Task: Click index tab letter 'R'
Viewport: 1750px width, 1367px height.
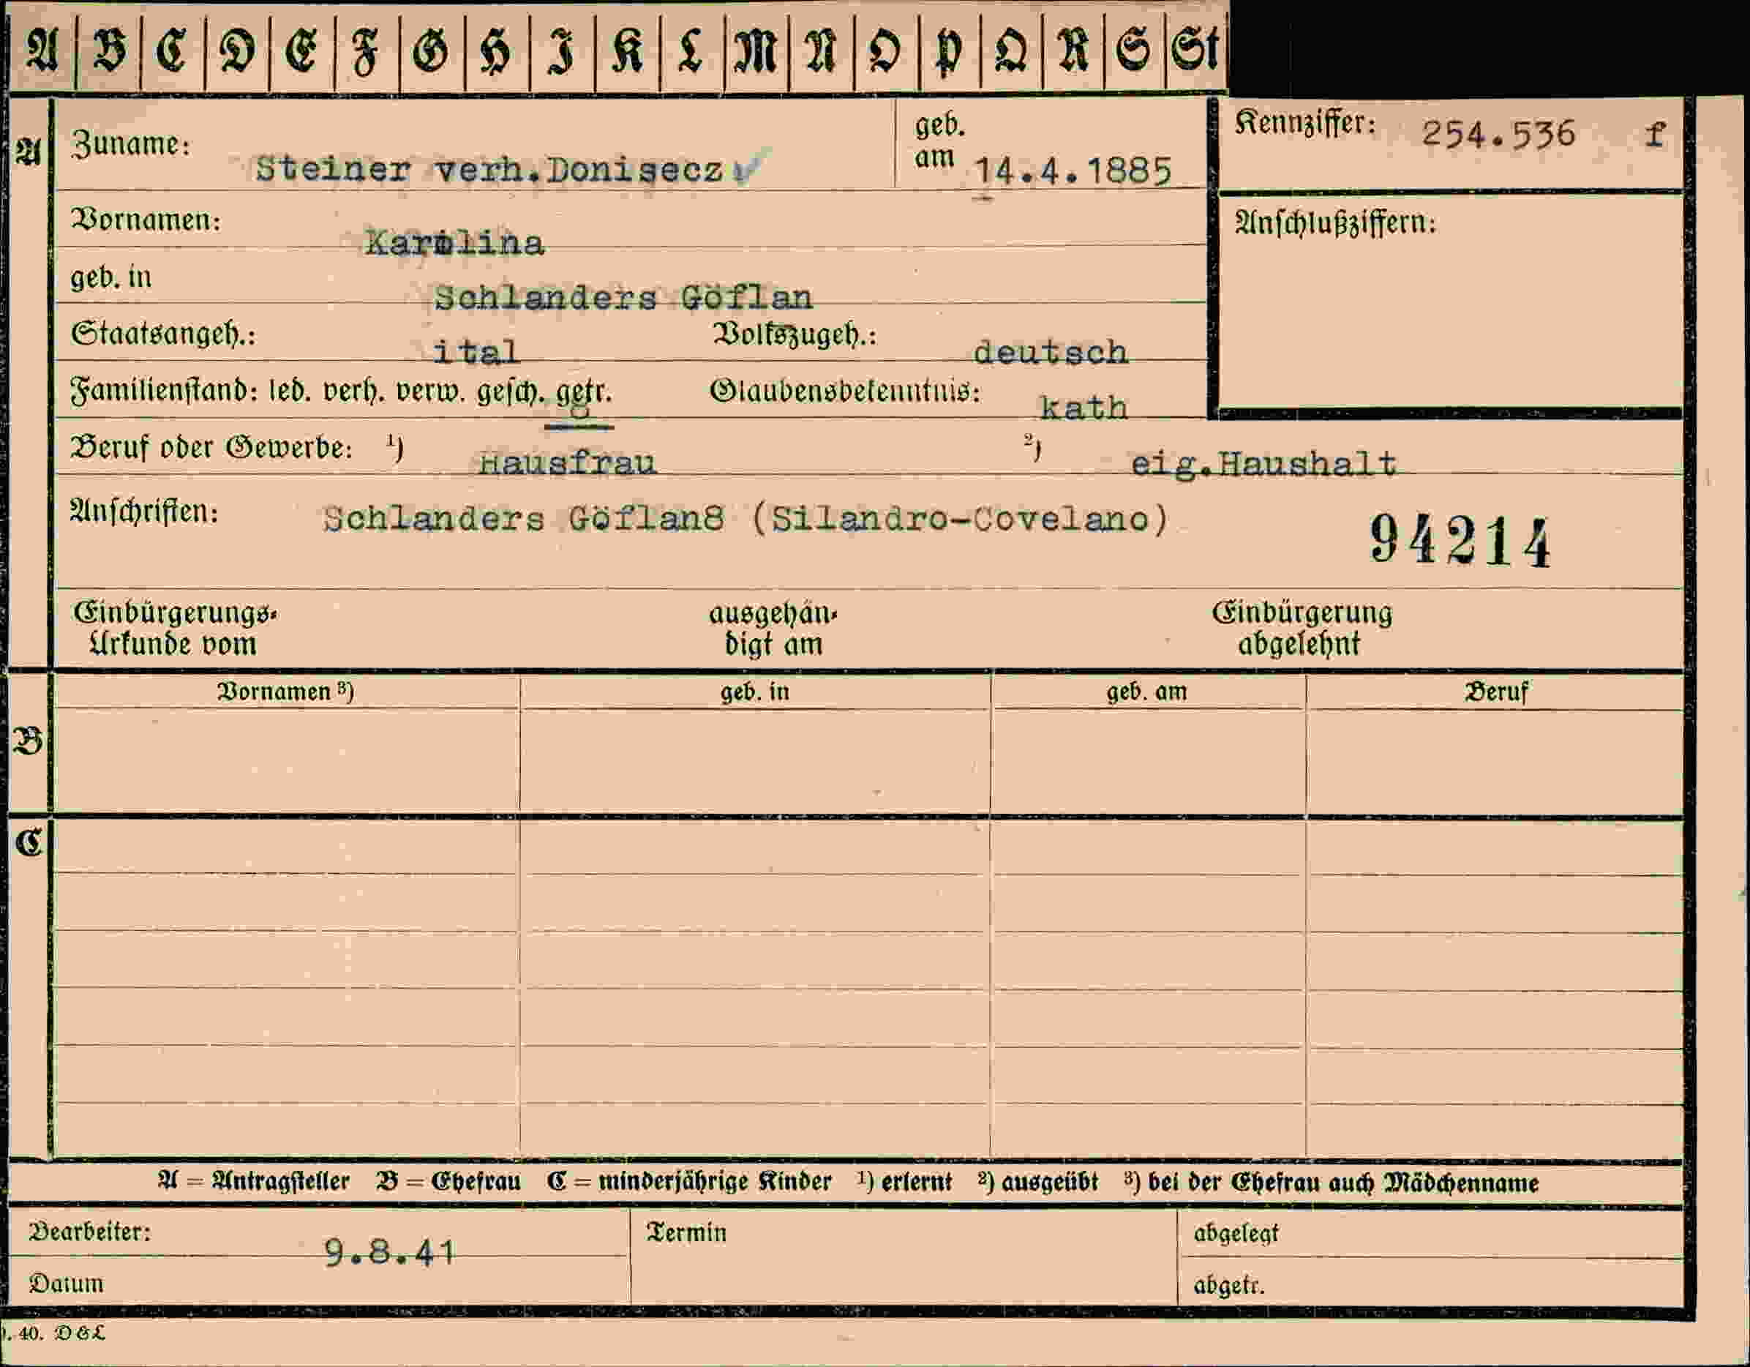Action: click(1073, 50)
